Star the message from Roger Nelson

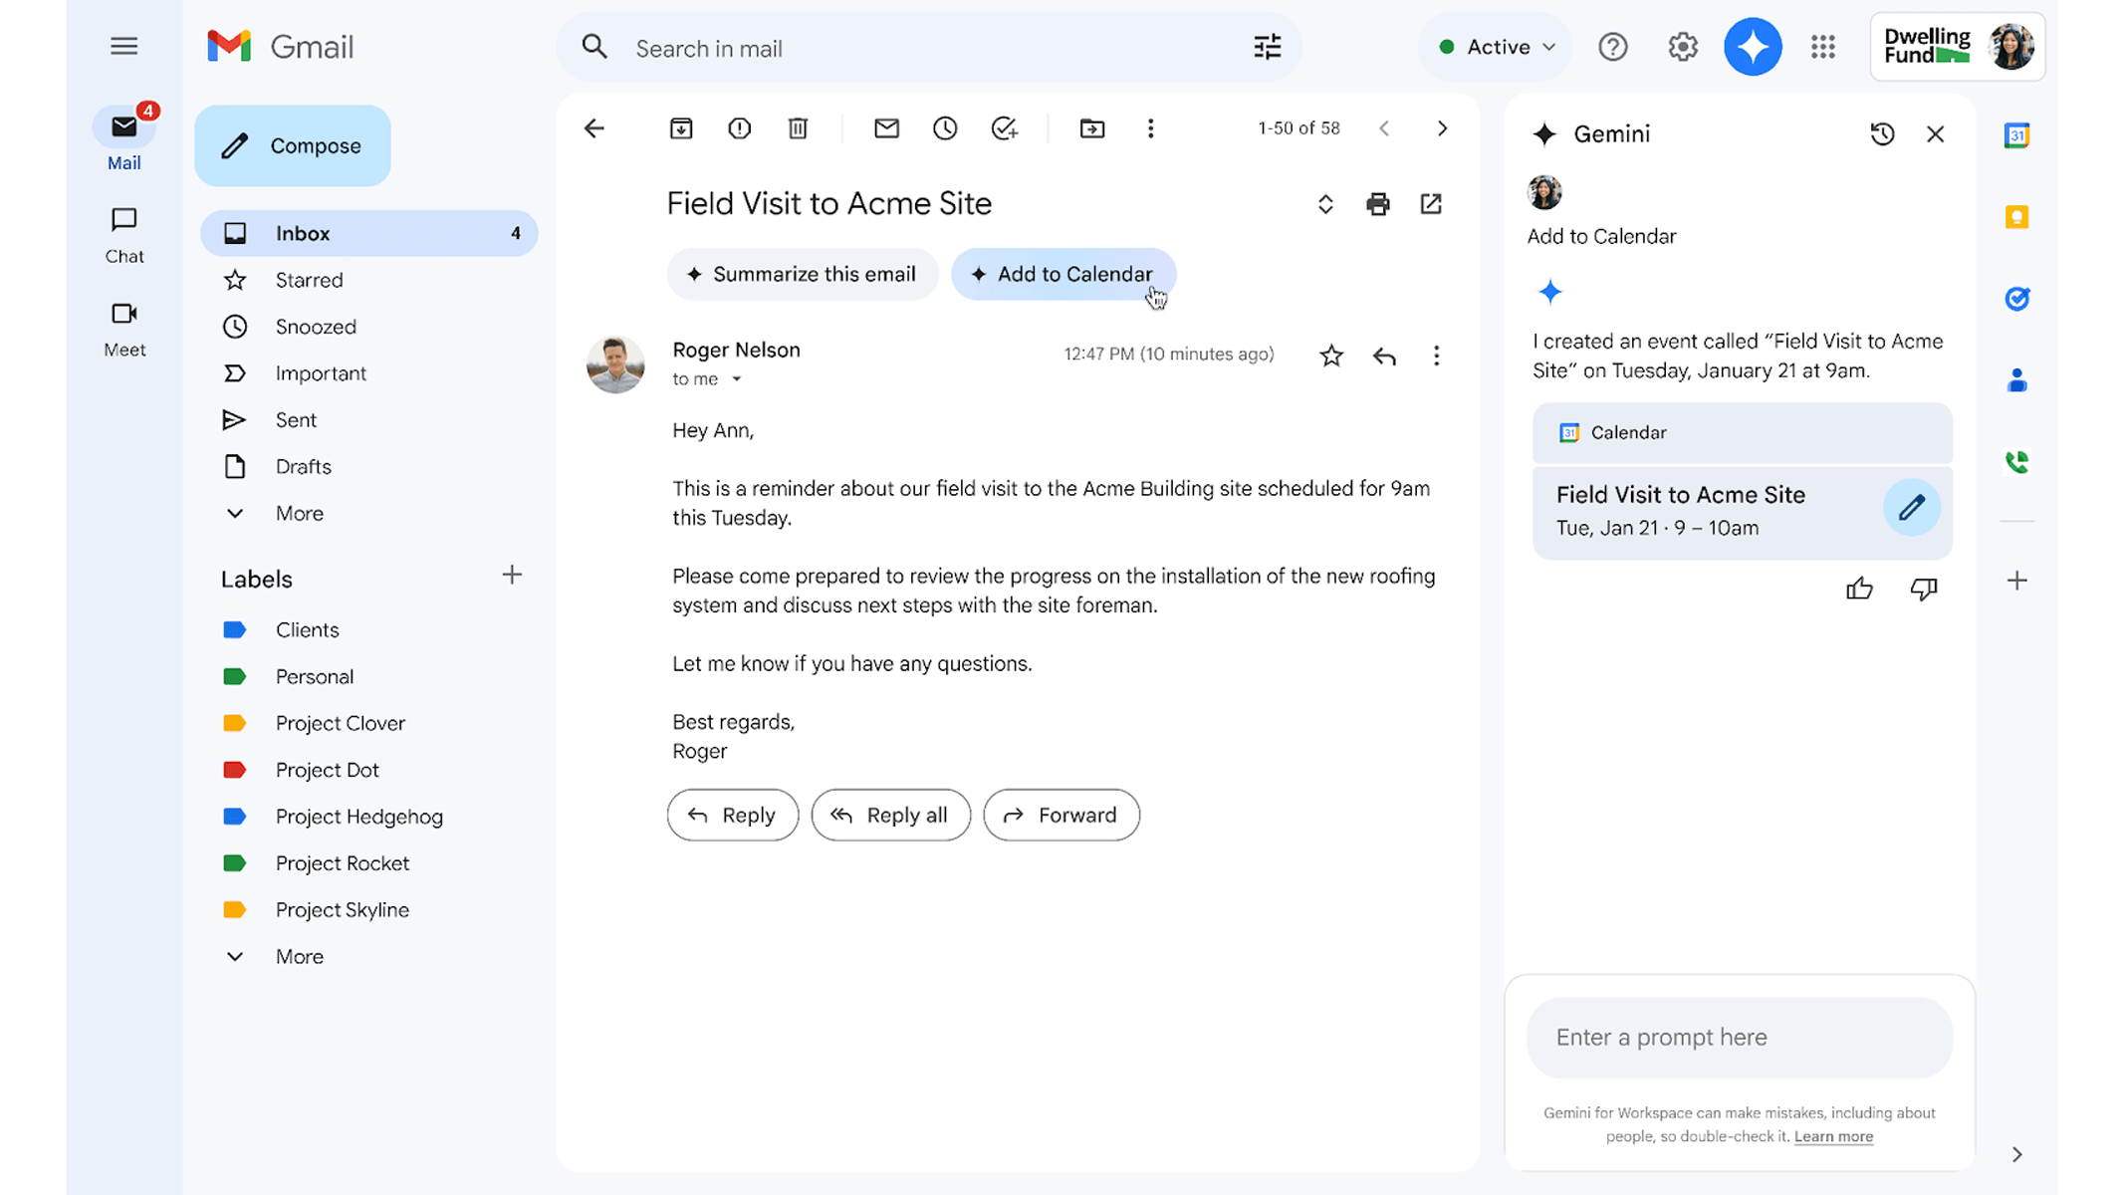click(1330, 355)
